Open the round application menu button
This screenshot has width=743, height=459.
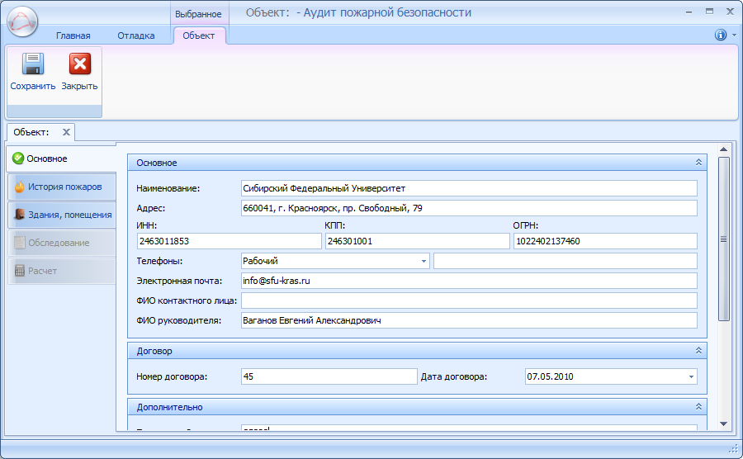coord(22,21)
